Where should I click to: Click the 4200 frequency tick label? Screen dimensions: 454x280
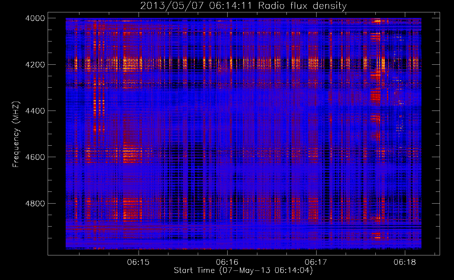point(35,65)
